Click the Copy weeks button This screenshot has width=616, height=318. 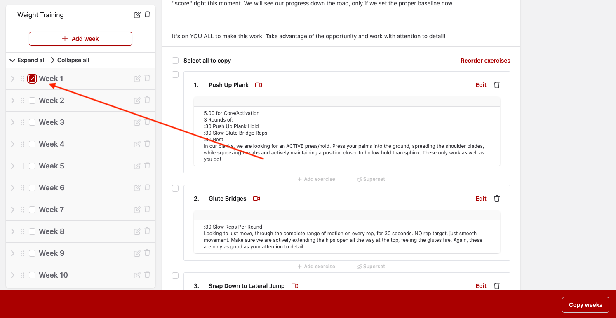pos(585,305)
